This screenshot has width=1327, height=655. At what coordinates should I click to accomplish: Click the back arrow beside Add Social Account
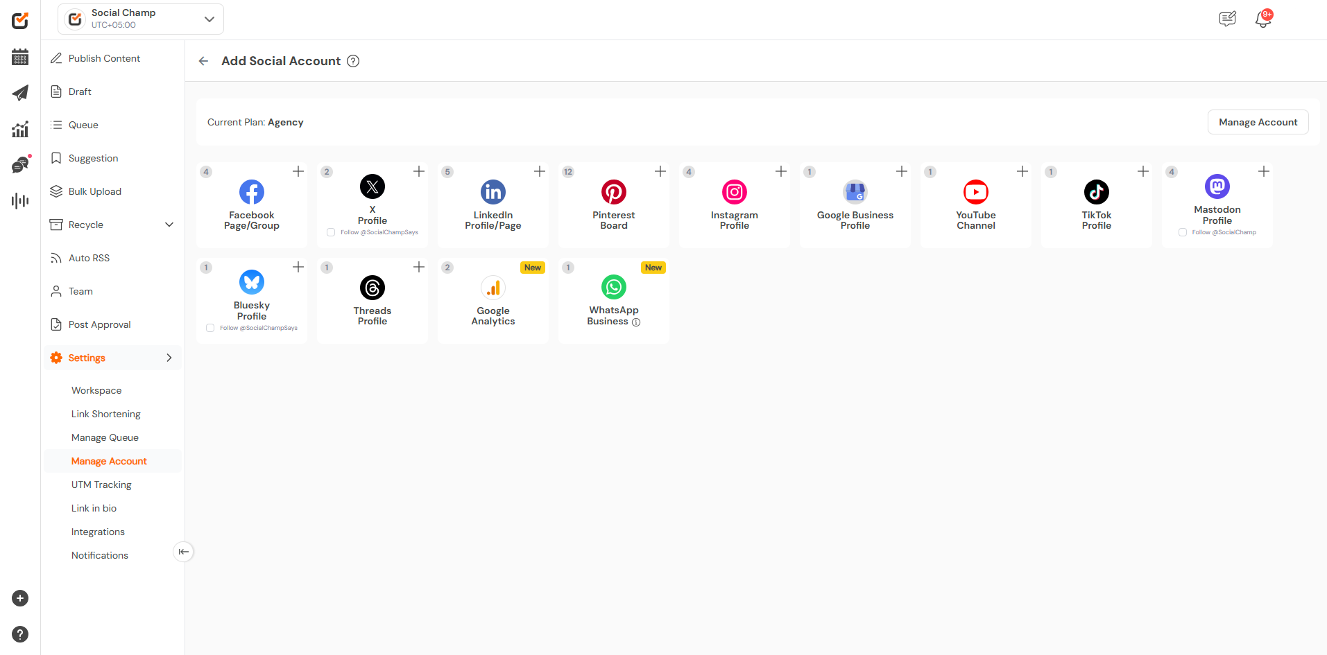[x=203, y=61]
